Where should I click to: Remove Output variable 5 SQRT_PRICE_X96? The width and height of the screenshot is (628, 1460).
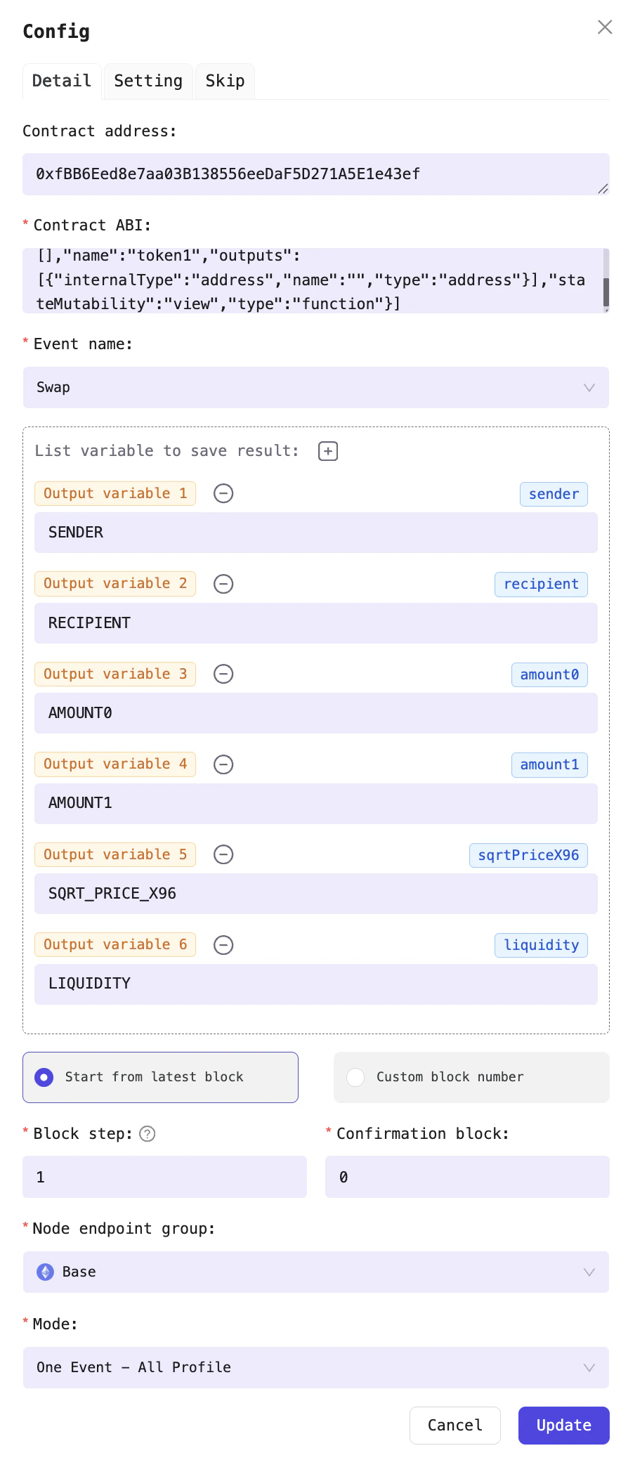tap(223, 854)
